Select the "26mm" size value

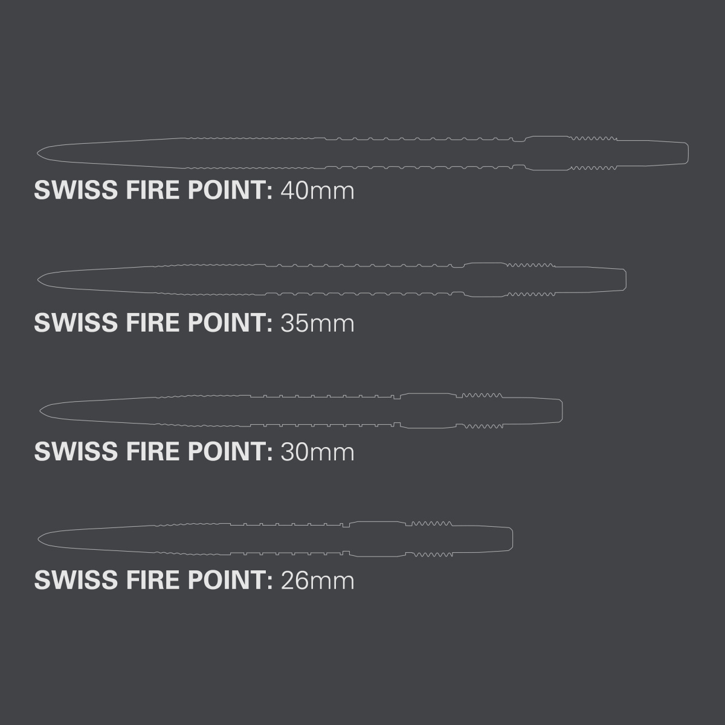317,581
